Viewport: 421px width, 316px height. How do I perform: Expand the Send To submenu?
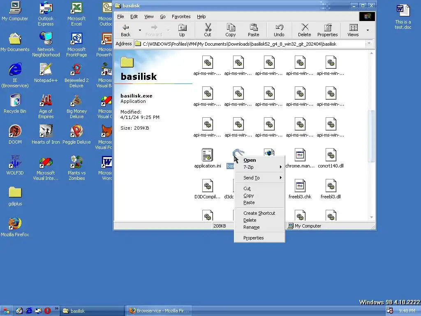[x=259, y=178]
